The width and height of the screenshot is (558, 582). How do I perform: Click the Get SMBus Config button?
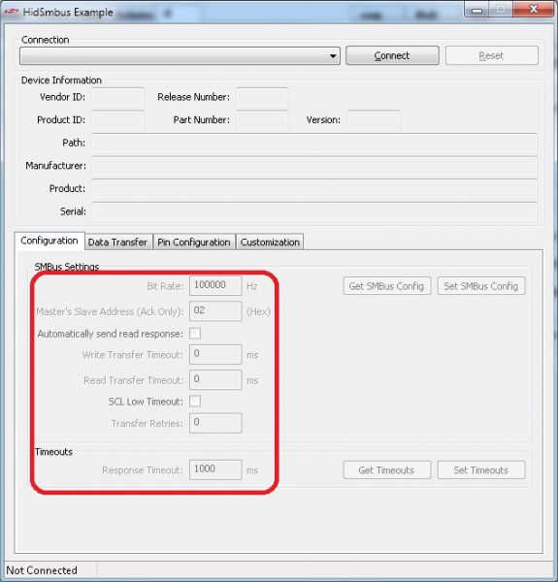(387, 286)
